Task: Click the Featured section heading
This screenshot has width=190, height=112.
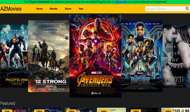Action: click(x=8, y=103)
